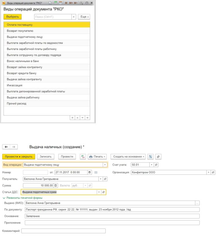Open the calculator icon in title bar
This screenshot has width=216, height=241.
[x=56, y=3]
